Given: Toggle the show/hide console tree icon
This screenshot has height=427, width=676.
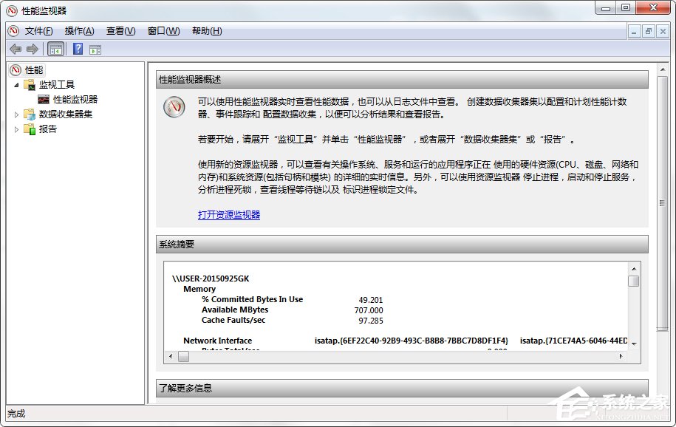Looking at the screenshot, I should (x=55, y=49).
